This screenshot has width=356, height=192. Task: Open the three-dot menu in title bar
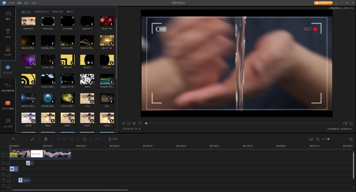click(x=336, y=3)
